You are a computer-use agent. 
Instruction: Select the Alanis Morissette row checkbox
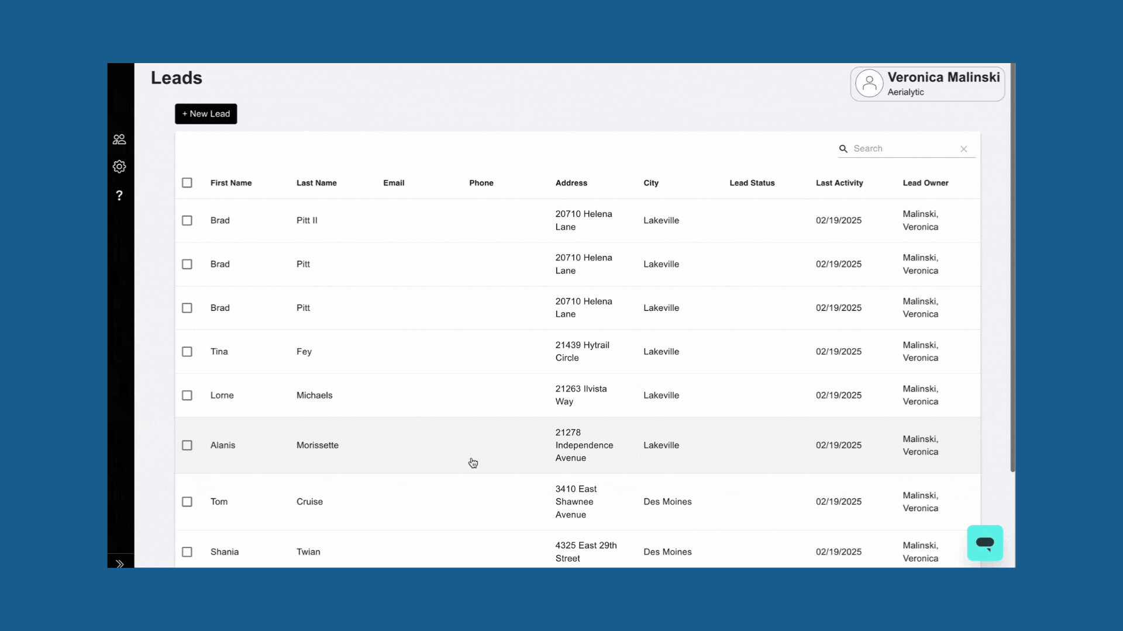[x=187, y=445]
